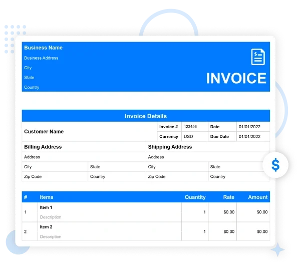
Task: Select the Billing Address heading
Action: point(43,147)
